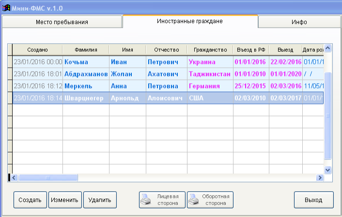The width and height of the screenshot is (342, 217).
Task: Click exit date 01/01/2020
Action: (x=286, y=74)
